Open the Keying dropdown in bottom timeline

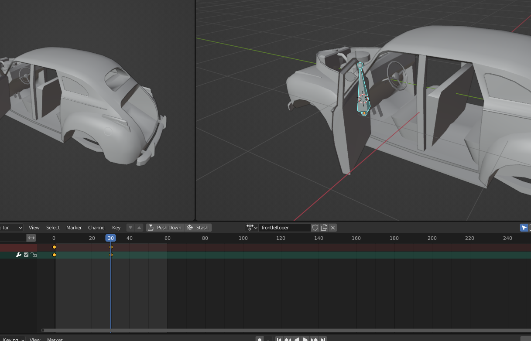pyautogui.click(x=13, y=339)
